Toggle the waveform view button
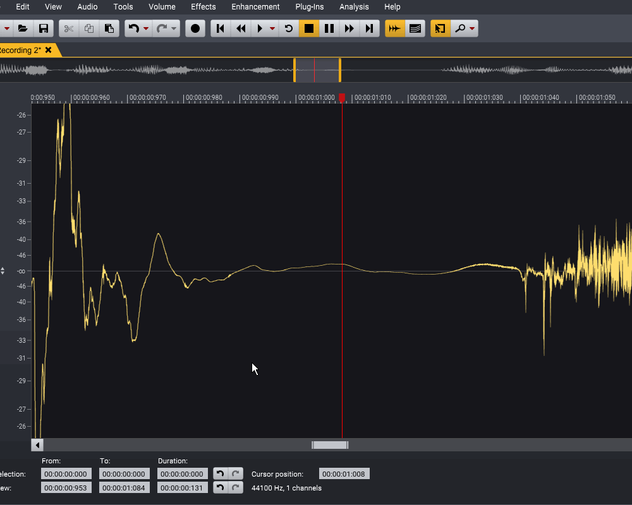Screen dimensions: 632x505 [x=394, y=28]
